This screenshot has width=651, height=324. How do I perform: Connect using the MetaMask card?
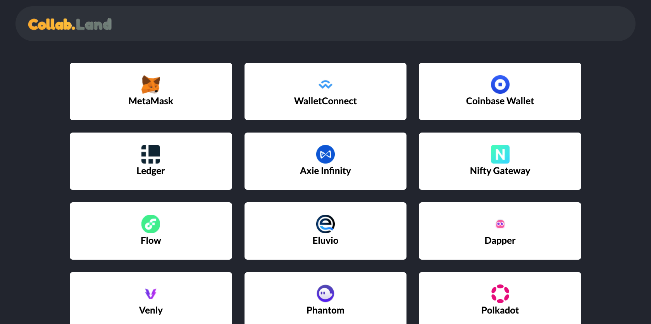pos(151,91)
